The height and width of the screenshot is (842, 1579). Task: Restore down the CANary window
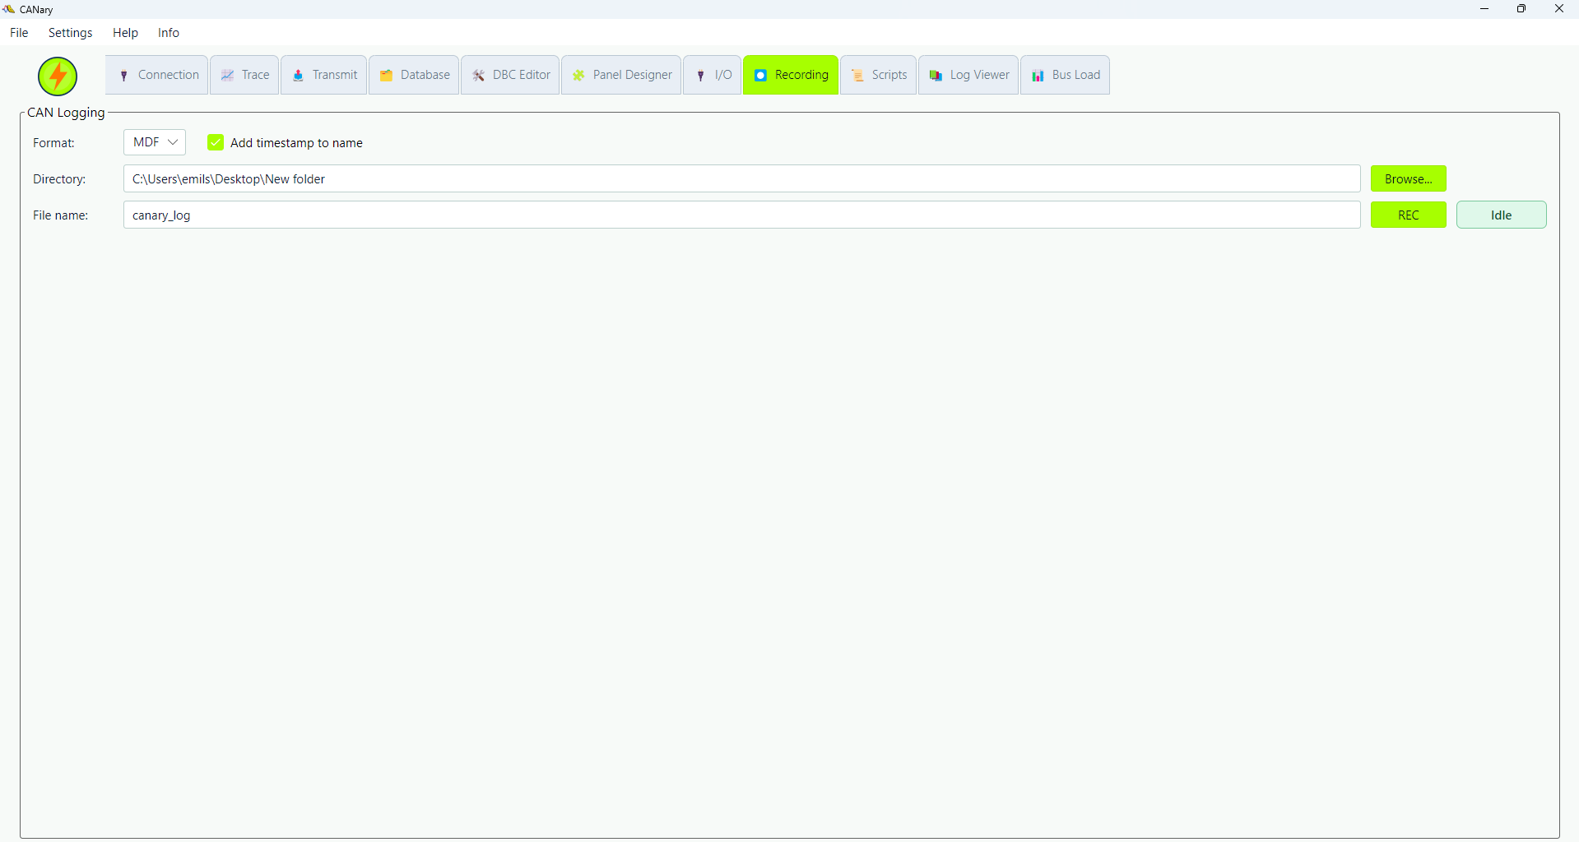1521,9
